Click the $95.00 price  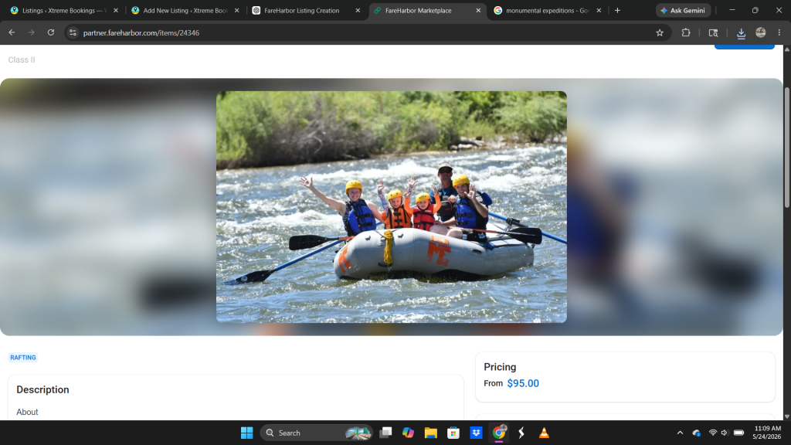tap(523, 383)
